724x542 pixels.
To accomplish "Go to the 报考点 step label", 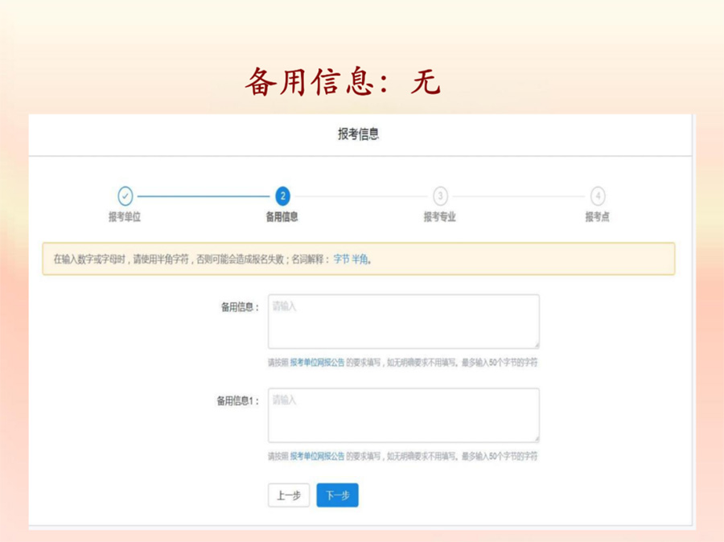I will 597,217.
